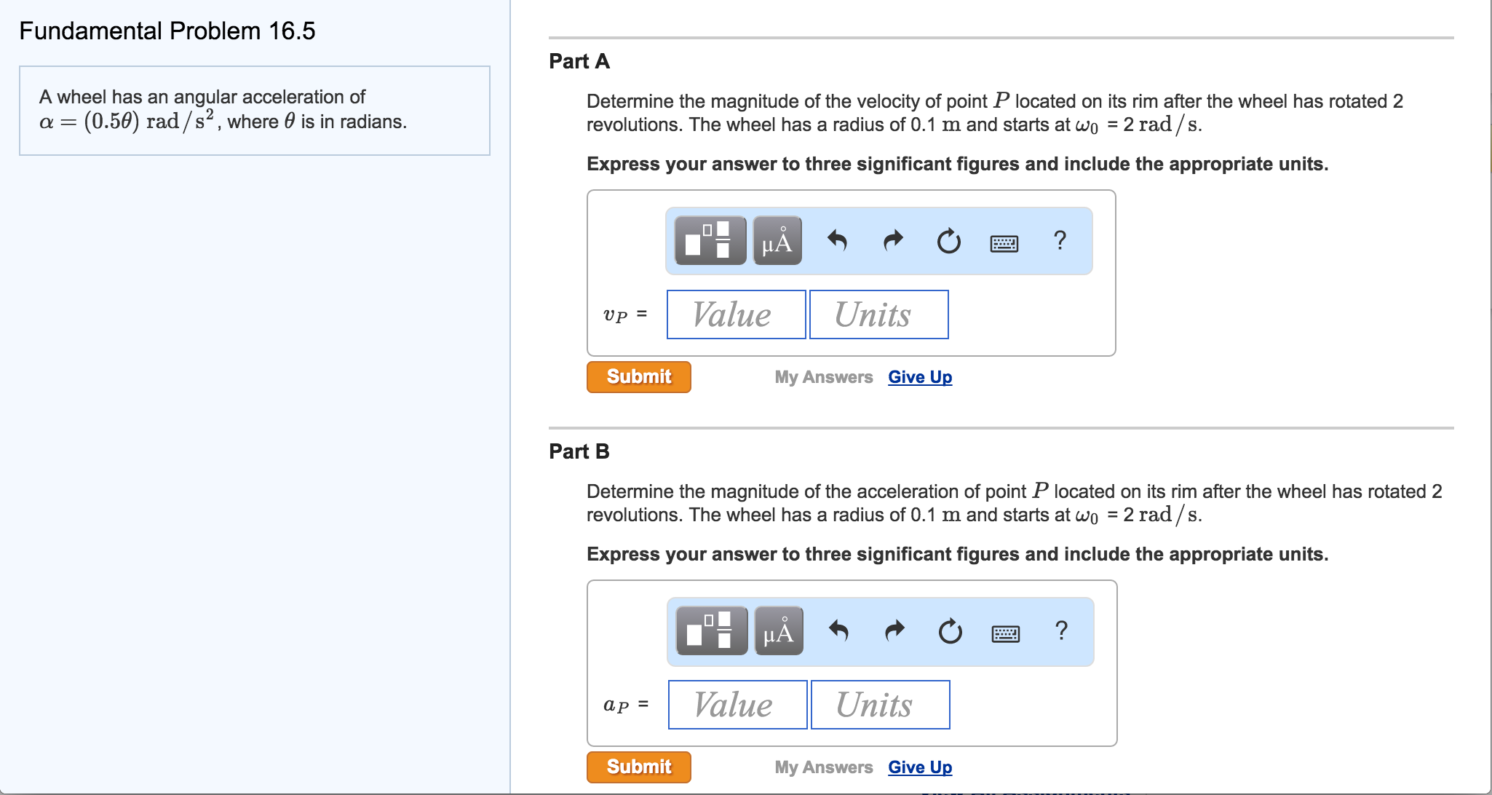
Task: Submit the Part B answer
Action: pos(638,767)
